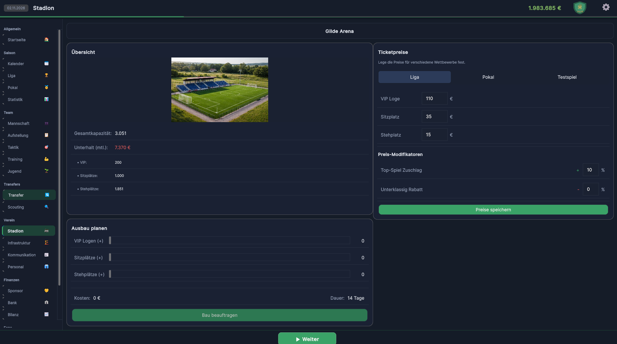
Task: Open the Bilanz sidebar entry
Action: pyautogui.click(x=28, y=315)
